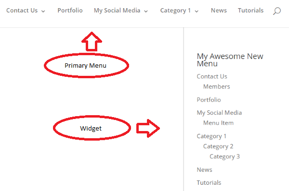Click Contact Us in the top navigation

pos(22,11)
